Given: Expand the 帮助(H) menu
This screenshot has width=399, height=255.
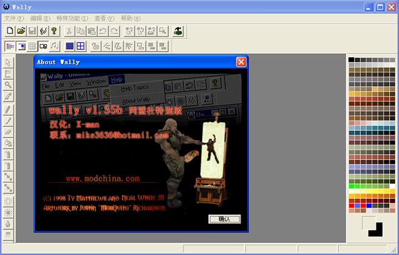Looking at the screenshot, I should point(131,18).
